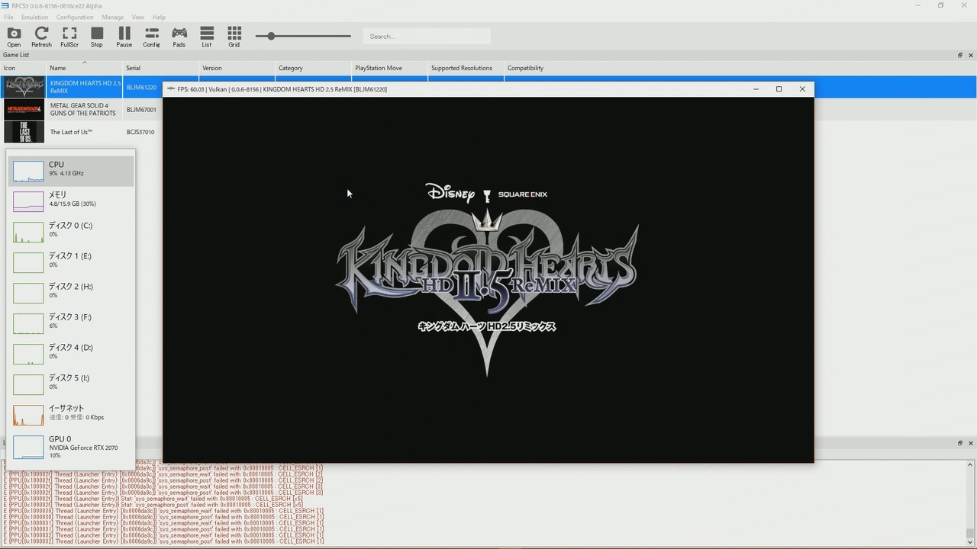This screenshot has width=977, height=549.
Task: Maximize the Kingdom Hearts game window
Action: pyautogui.click(x=779, y=89)
